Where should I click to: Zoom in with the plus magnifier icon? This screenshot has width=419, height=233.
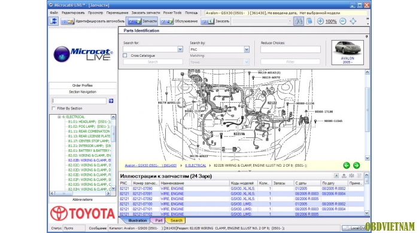(320, 21)
